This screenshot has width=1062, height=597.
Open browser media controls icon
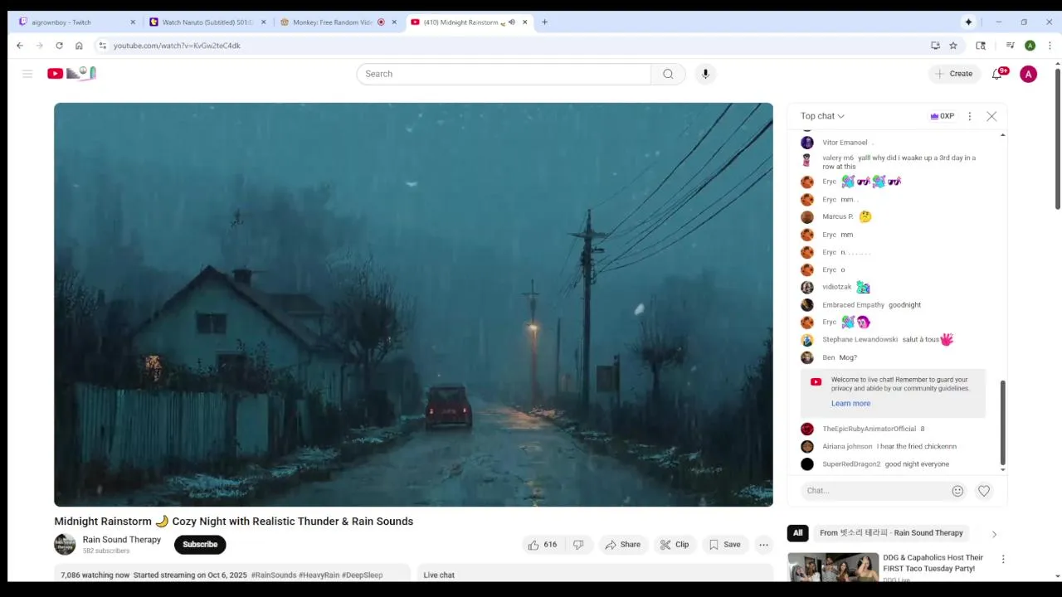pyautogui.click(x=1010, y=46)
